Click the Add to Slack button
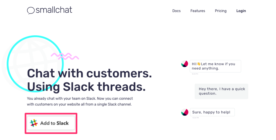This screenshot has height=140, width=276. (x=51, y=123)
